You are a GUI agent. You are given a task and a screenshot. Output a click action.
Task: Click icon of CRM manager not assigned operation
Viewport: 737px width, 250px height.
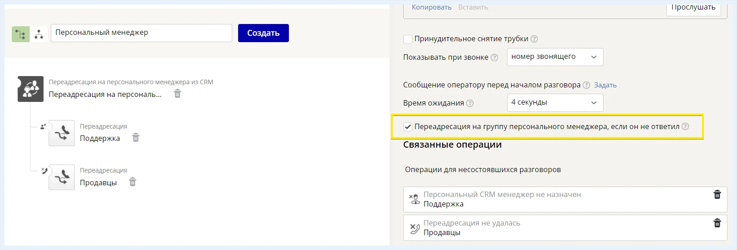[415, 199]
